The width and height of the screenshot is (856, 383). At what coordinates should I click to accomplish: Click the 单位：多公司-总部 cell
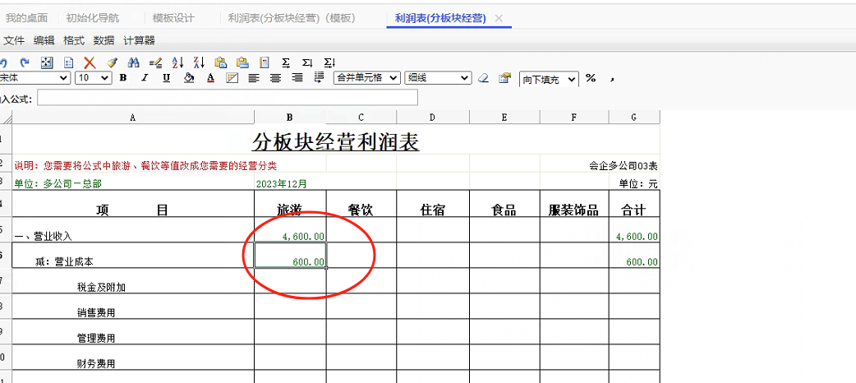[x=132, y=182]
